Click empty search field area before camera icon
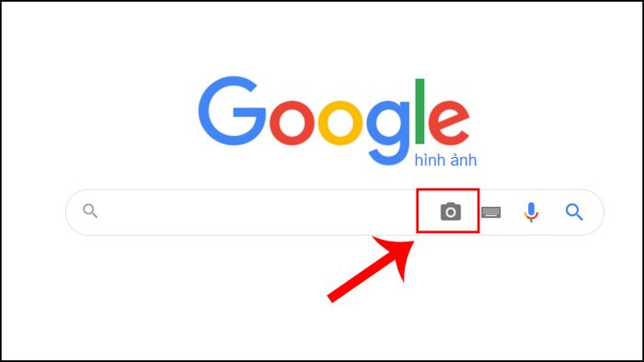644x362 pixels. [x=257, y=212]
